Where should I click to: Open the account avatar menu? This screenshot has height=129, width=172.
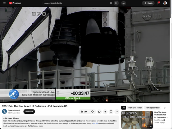coord(165,3)
